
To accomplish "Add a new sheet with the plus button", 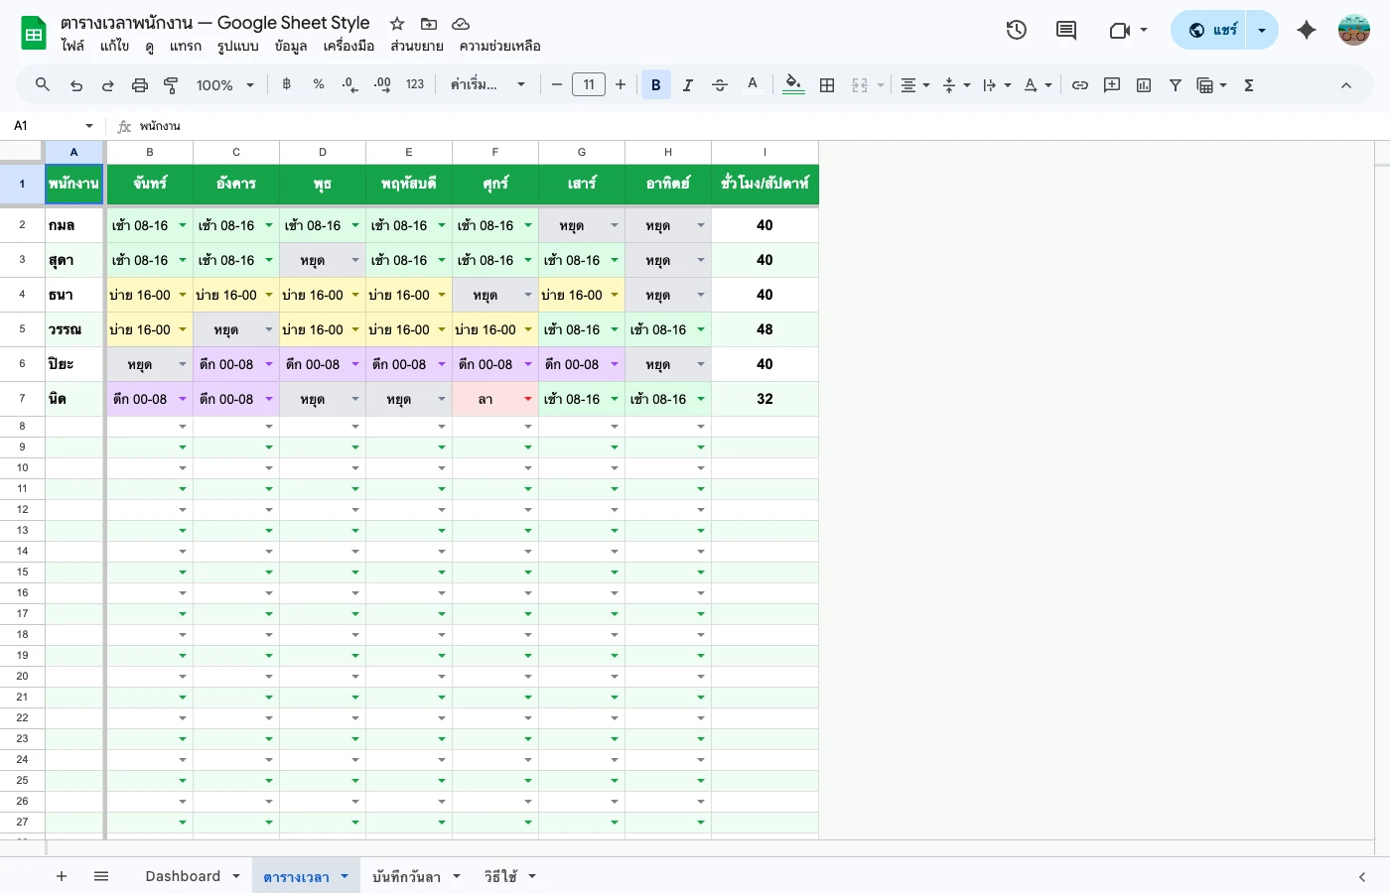I will pyautogui.click(x=61, y=876).
